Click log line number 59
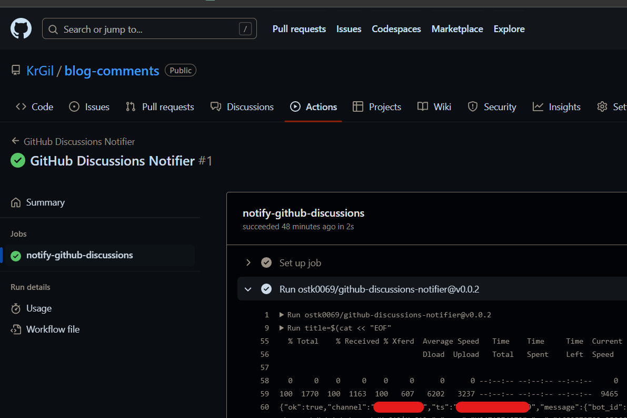The height and width of the screenshot is (418, 627). [264, 394]
